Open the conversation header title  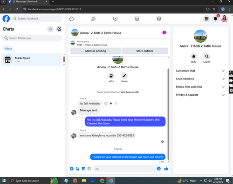(101, 33)
